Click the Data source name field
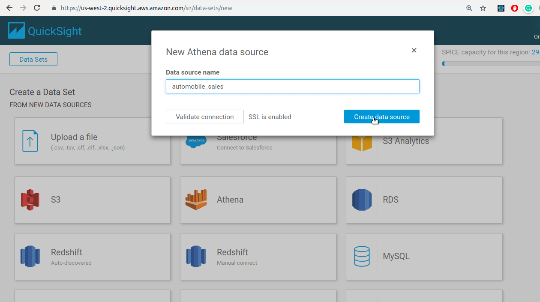The width and height of the screenshot is (540, 302). point(292,86)
